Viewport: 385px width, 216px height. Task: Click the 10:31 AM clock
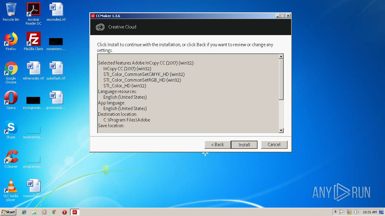370,212
